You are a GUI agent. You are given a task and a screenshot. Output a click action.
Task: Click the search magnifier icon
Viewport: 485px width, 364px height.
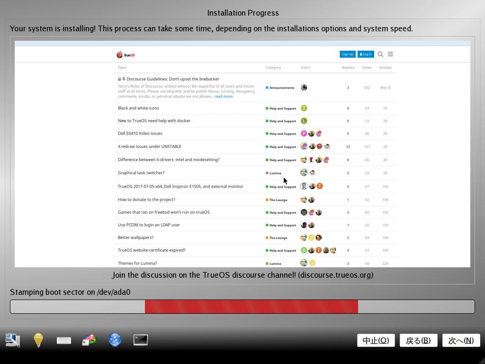click(x=380, y=54)
